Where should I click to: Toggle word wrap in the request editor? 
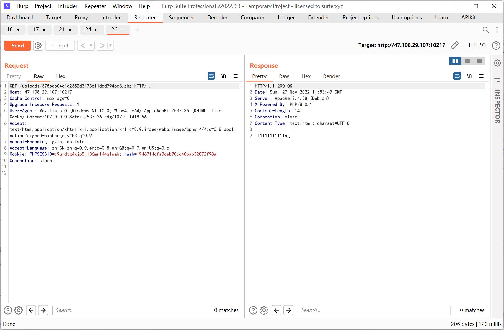click(x=211, y=76)
